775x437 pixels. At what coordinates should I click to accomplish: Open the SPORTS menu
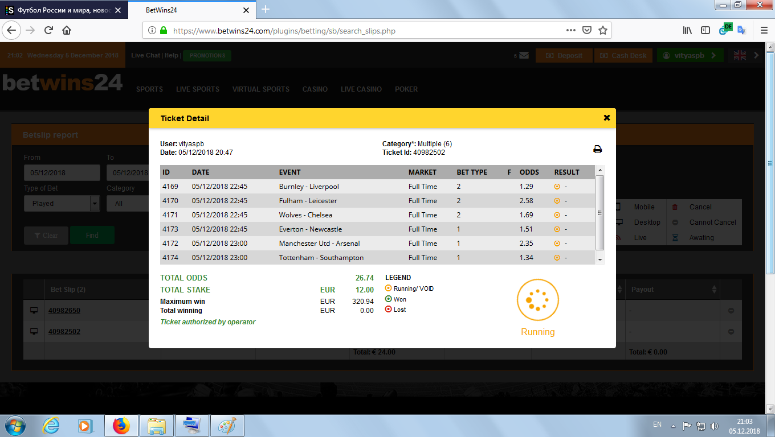[x=149, y=89]
